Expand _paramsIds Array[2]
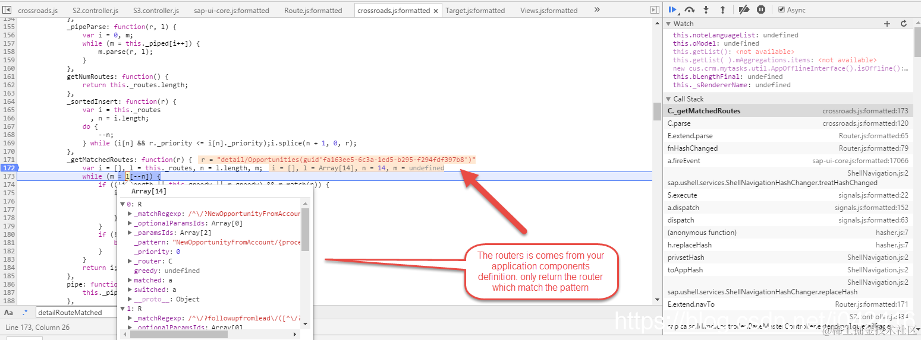 (x=131, y=233)
